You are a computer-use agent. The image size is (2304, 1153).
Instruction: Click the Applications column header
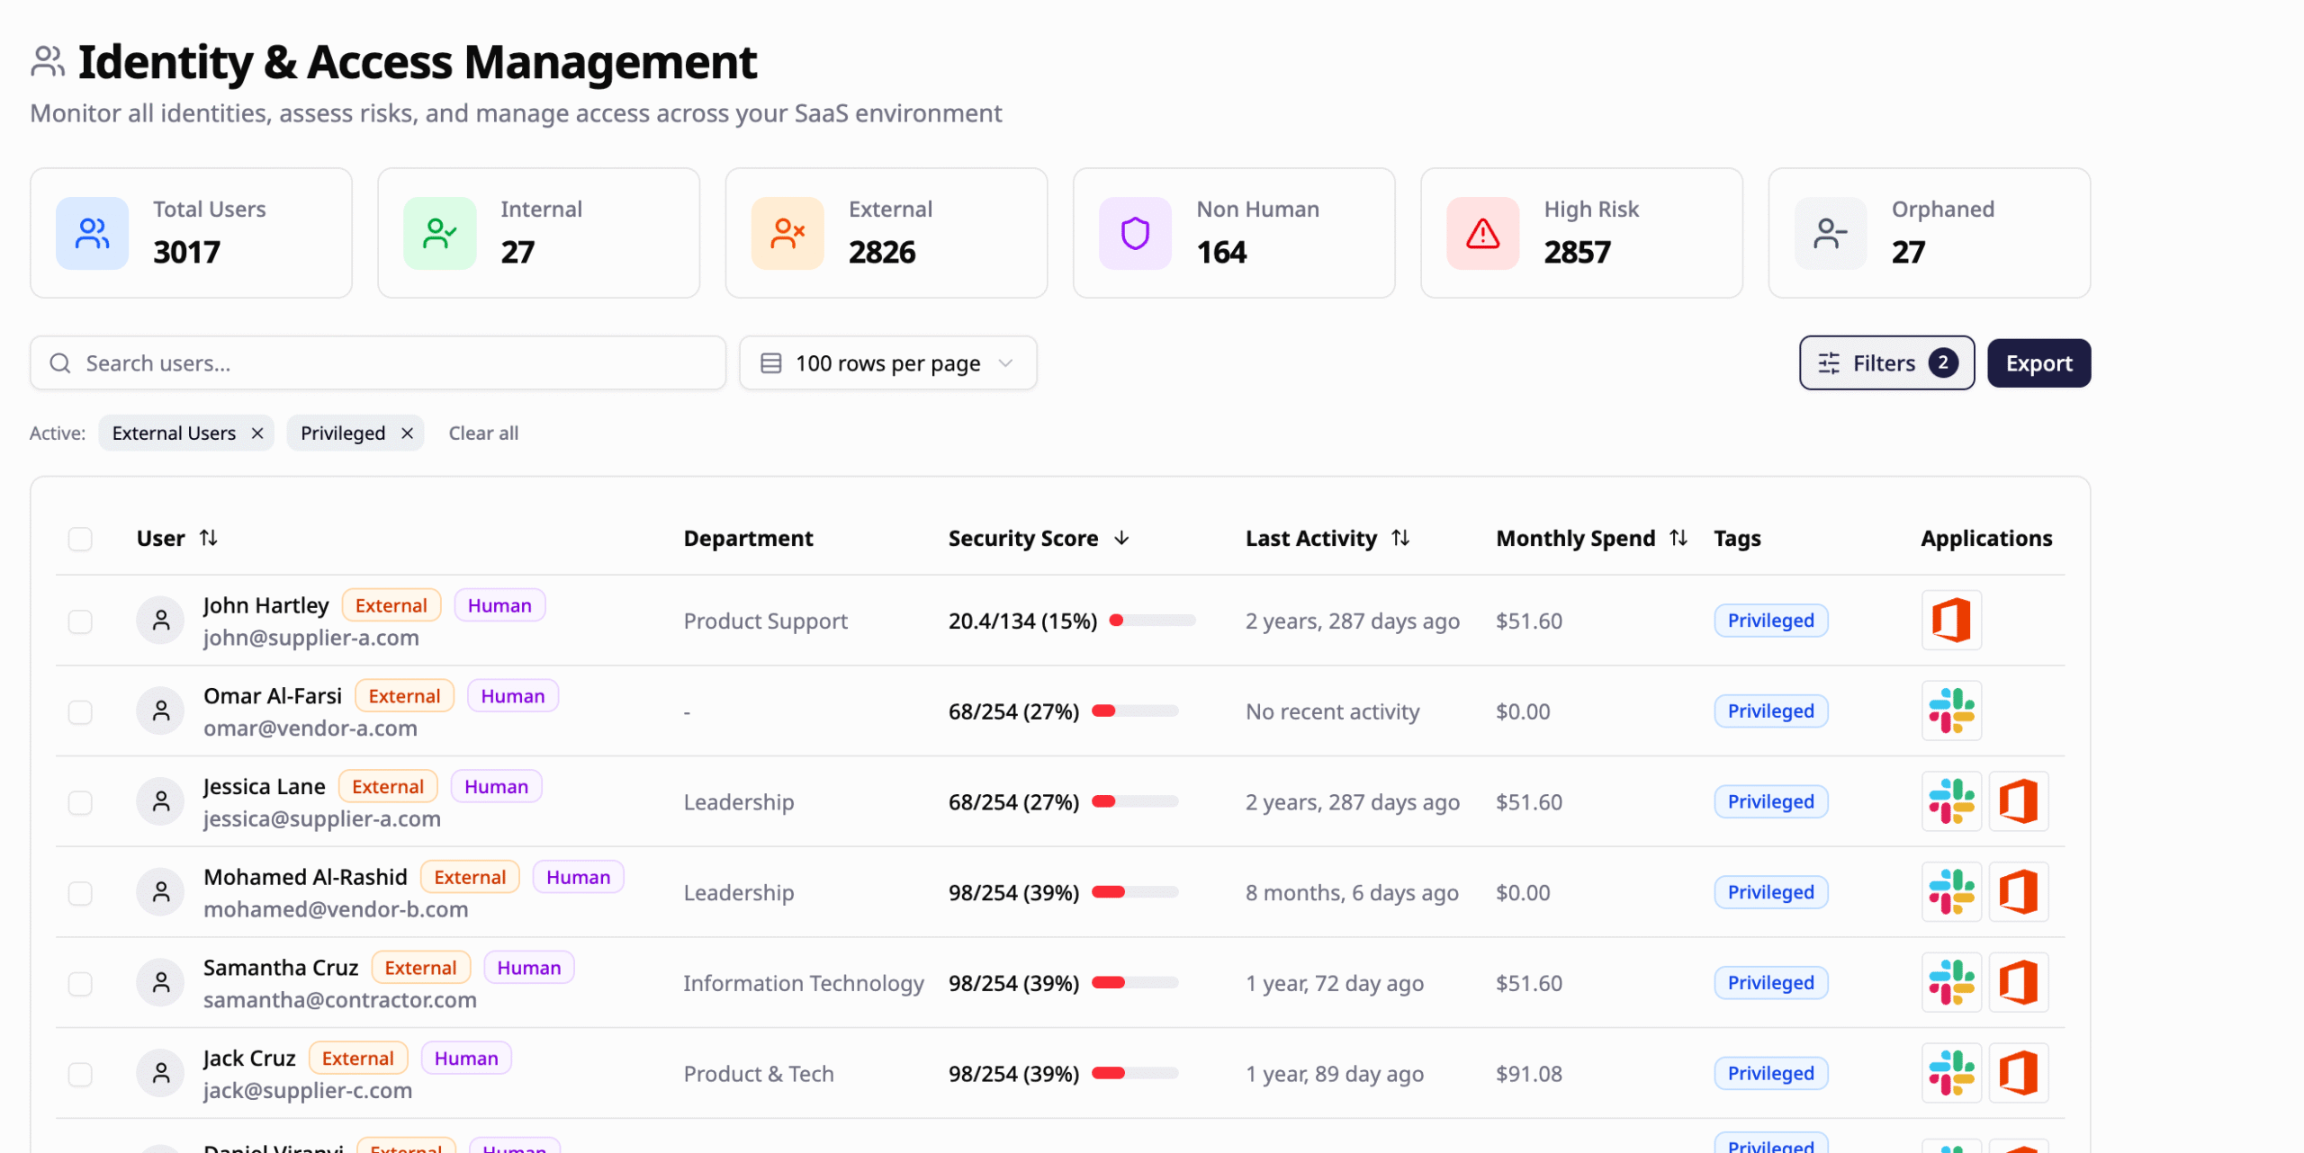pyautogui.click(x=1986, y=538)
